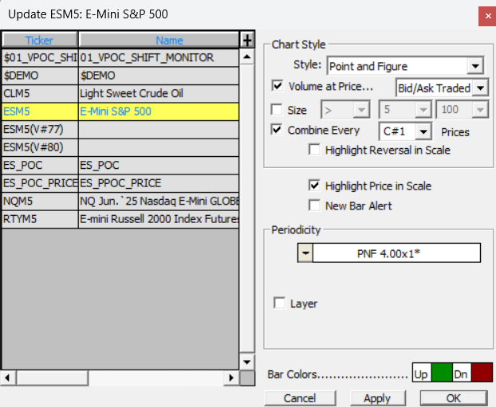The width and height of the screenshot is (496, 407).
Task: Close the Update ESM5 dialog
Action: [487, 16]
